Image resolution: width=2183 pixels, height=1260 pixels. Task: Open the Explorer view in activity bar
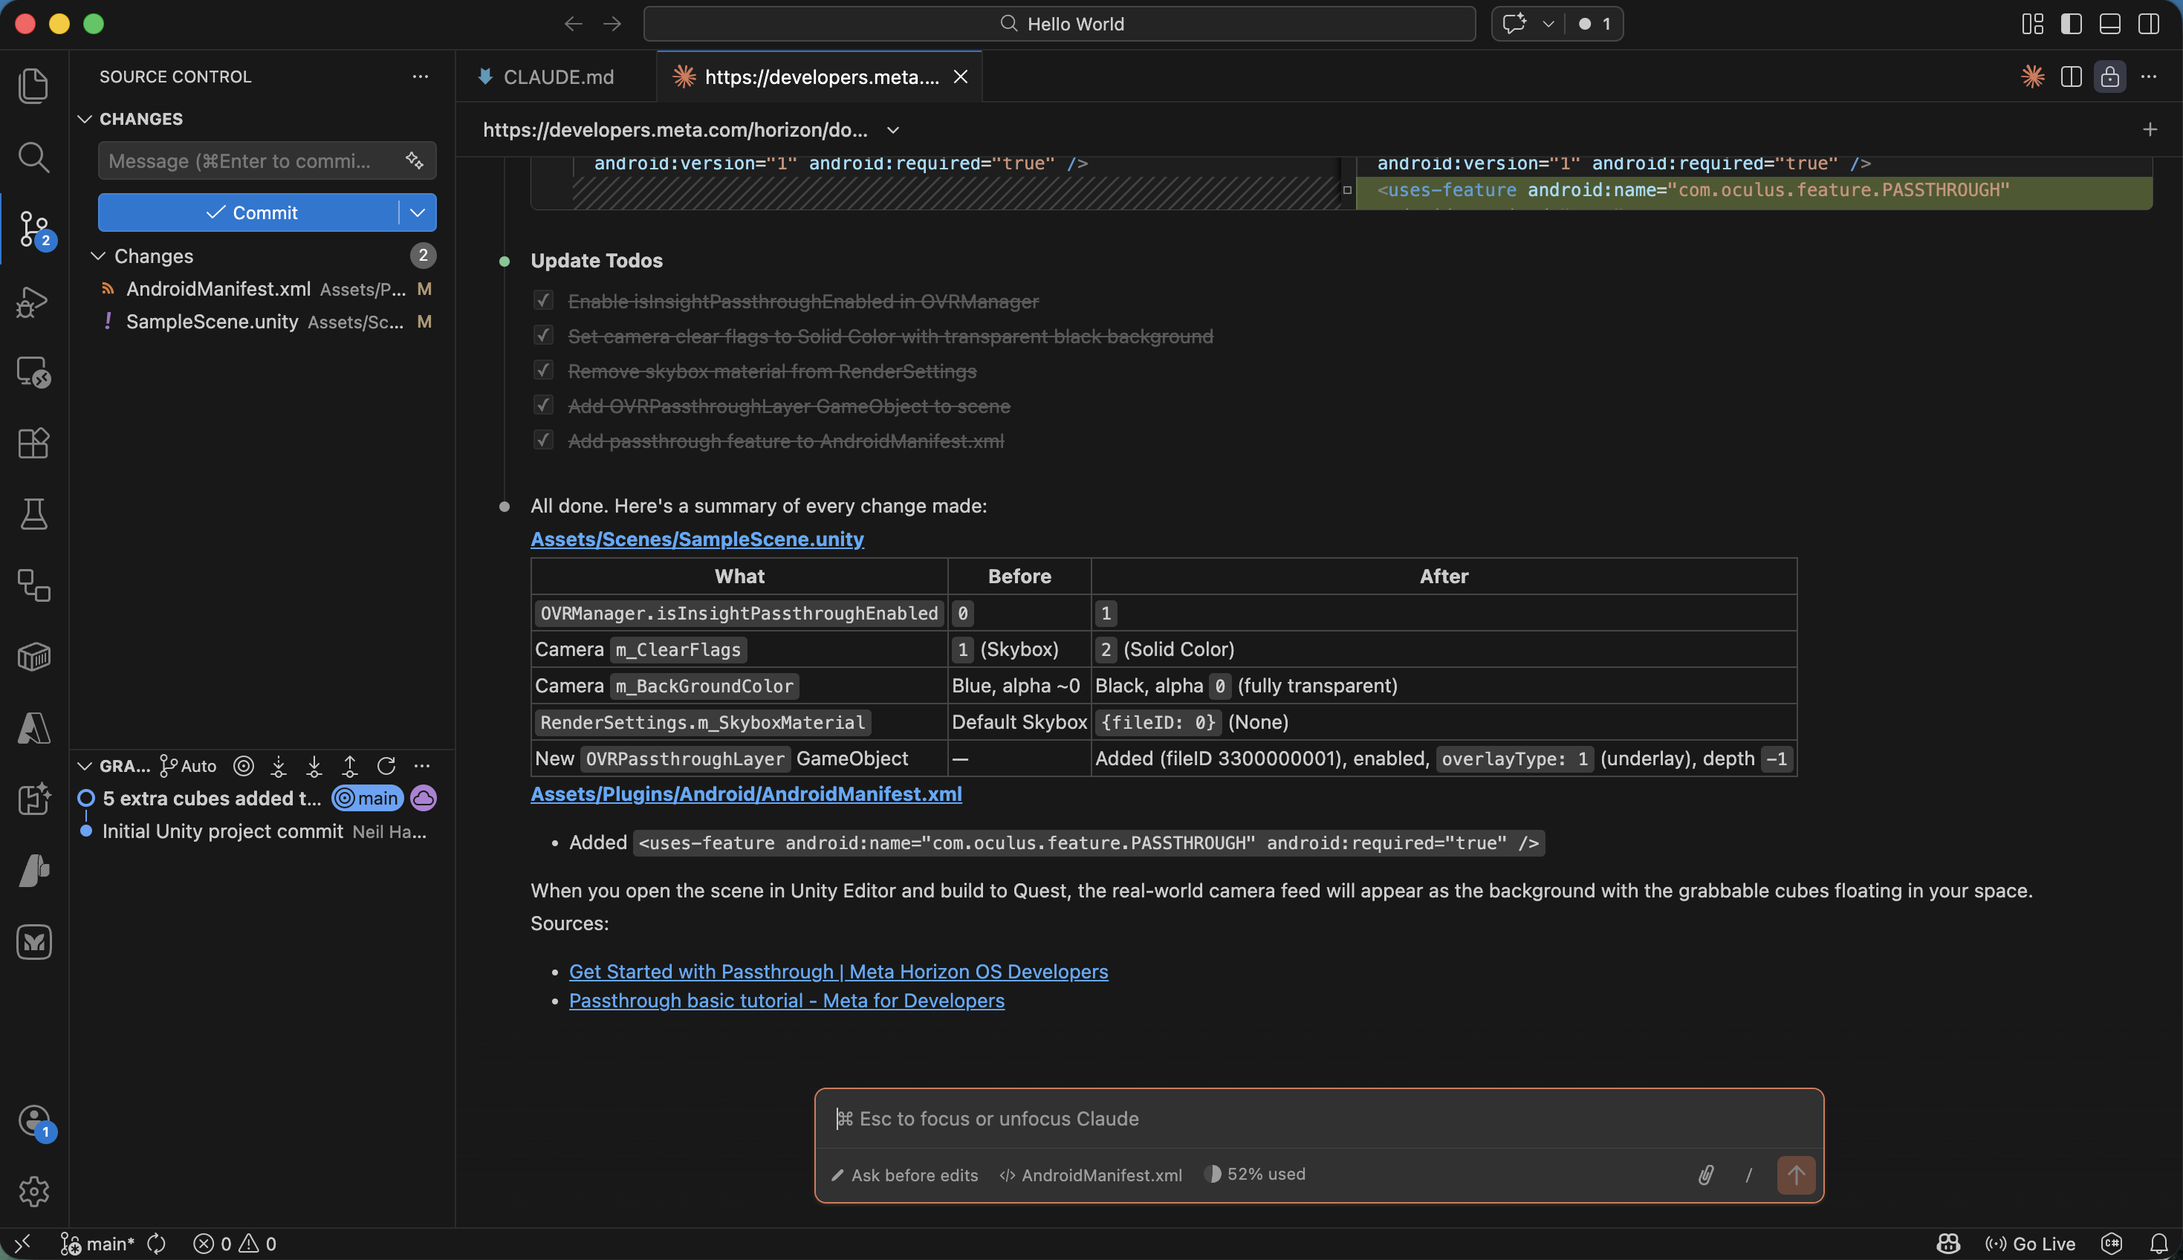[33, 85]
